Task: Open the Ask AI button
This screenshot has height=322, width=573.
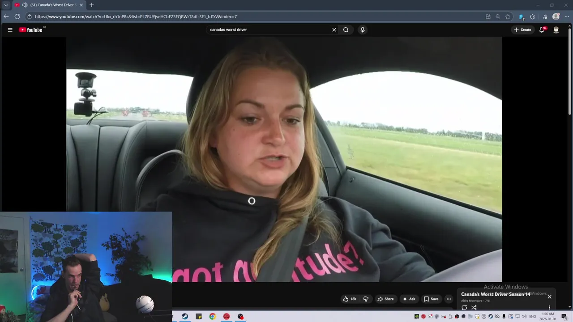Action: [x=409, y=299]
